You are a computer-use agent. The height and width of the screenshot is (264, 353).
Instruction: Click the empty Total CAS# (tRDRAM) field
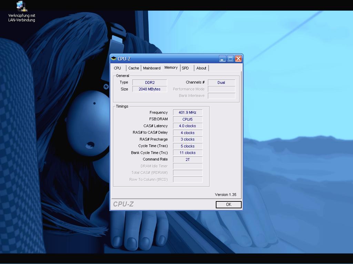tap(188, 173)
